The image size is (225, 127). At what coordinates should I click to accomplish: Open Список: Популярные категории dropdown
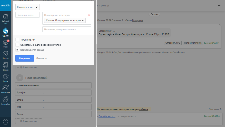(x=65, y=21)
